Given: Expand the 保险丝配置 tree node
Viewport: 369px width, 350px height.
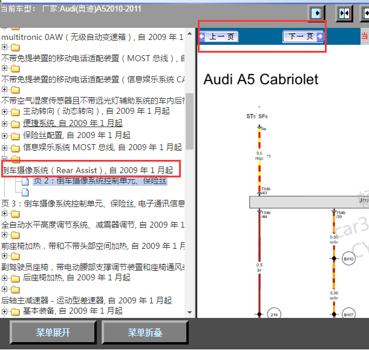Looking at the screenshot, I should [x=4, y=136].
